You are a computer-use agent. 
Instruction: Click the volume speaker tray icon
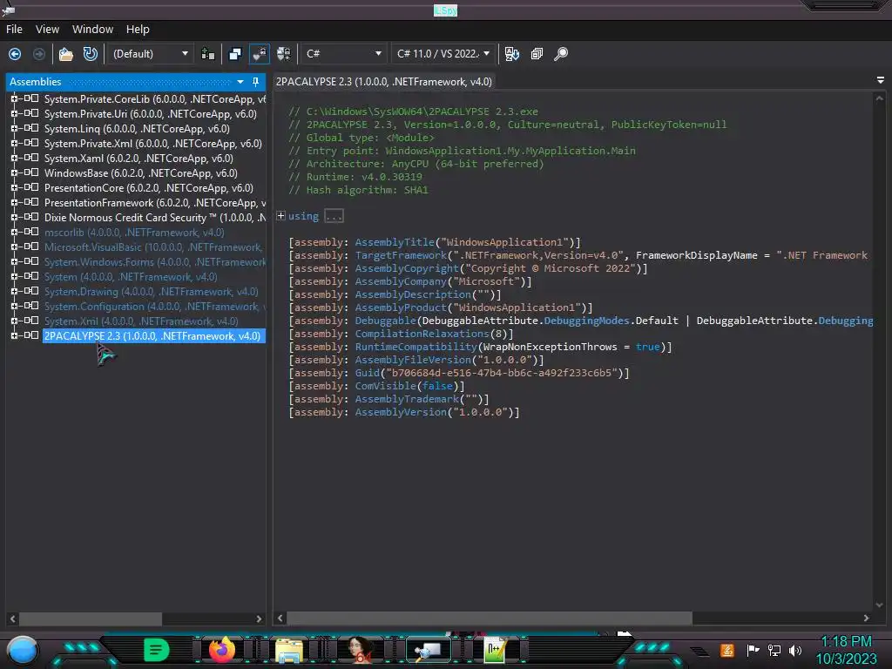click(x=795, y=650)
